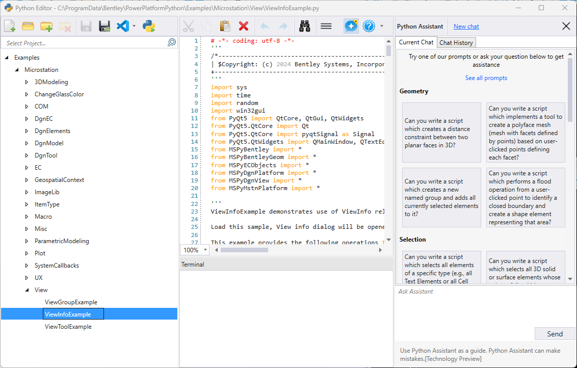The image size is (577, 368).
Task: Choose the select elements by type prompt
Action: [x=441, y=268]
